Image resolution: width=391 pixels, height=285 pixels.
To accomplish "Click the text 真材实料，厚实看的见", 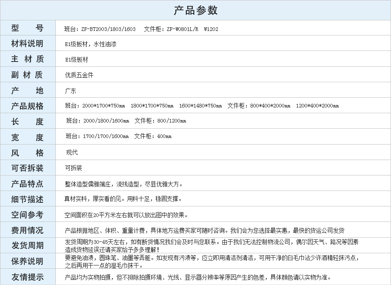I will 93,199.
